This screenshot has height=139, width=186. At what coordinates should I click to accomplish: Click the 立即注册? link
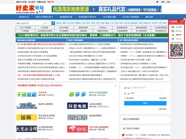point(162,109)
